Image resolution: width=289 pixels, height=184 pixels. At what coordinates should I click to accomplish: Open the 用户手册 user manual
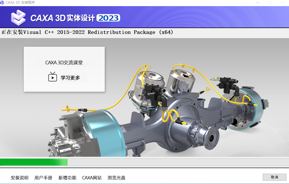point(43,178)
